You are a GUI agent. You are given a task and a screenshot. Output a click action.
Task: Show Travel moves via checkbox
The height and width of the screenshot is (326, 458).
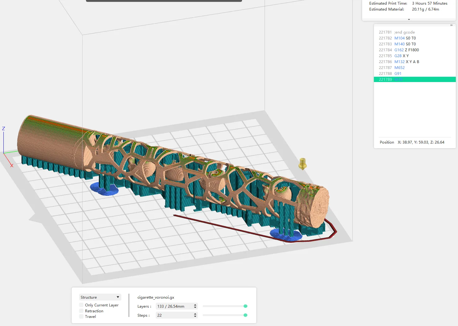click(81, 317)
